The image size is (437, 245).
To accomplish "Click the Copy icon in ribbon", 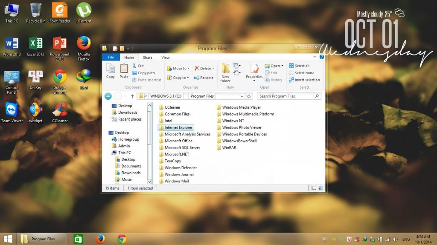I will point(111,71).
